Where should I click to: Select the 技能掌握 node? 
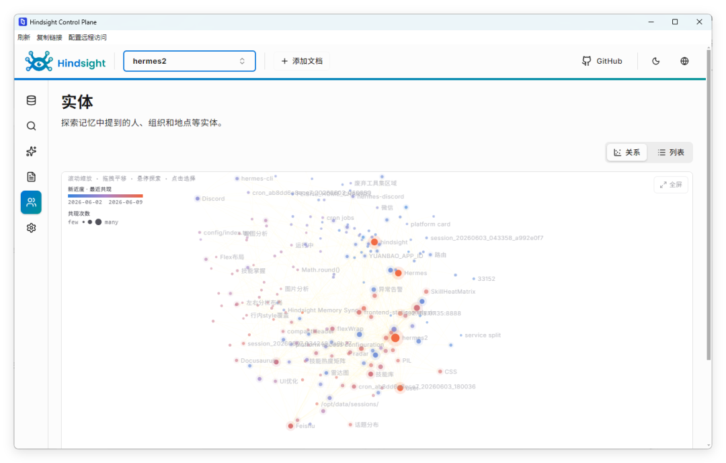pyautogui.click(x=237, y=271)
